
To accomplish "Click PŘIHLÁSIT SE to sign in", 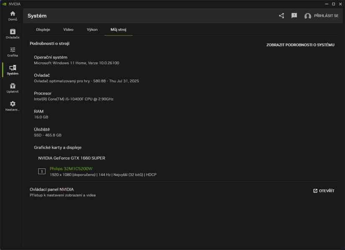I will [x=326, y=15].
